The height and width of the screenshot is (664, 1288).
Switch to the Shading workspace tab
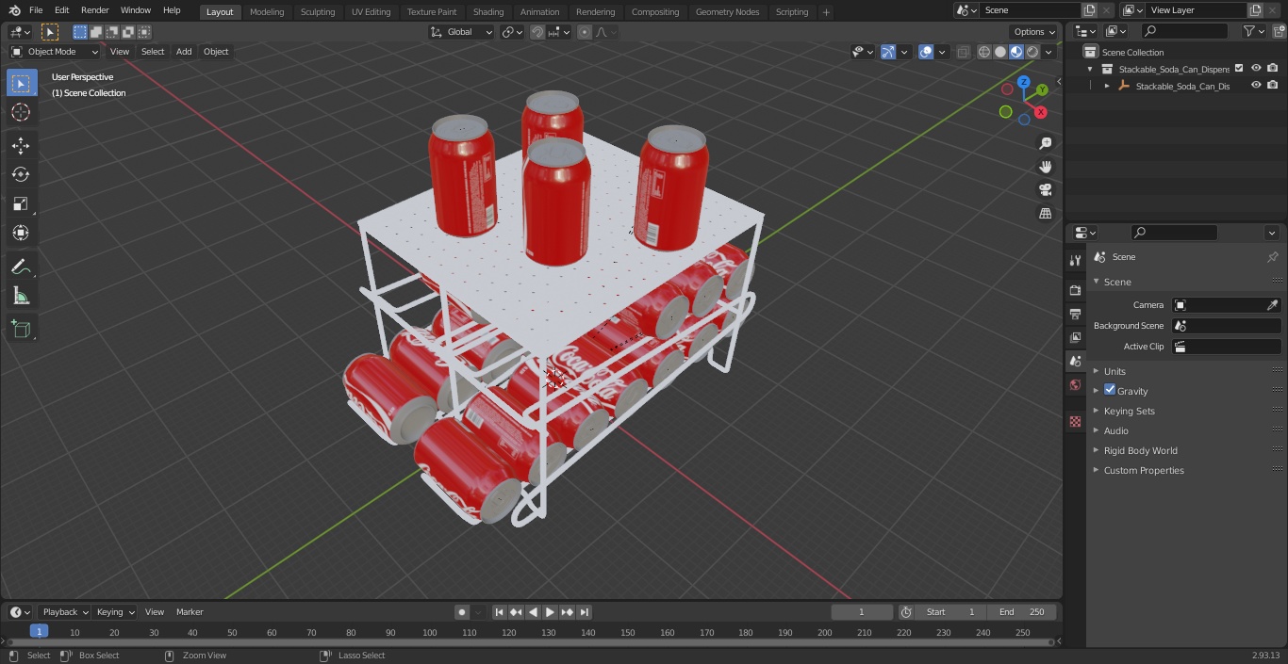(x=488, y=11)
